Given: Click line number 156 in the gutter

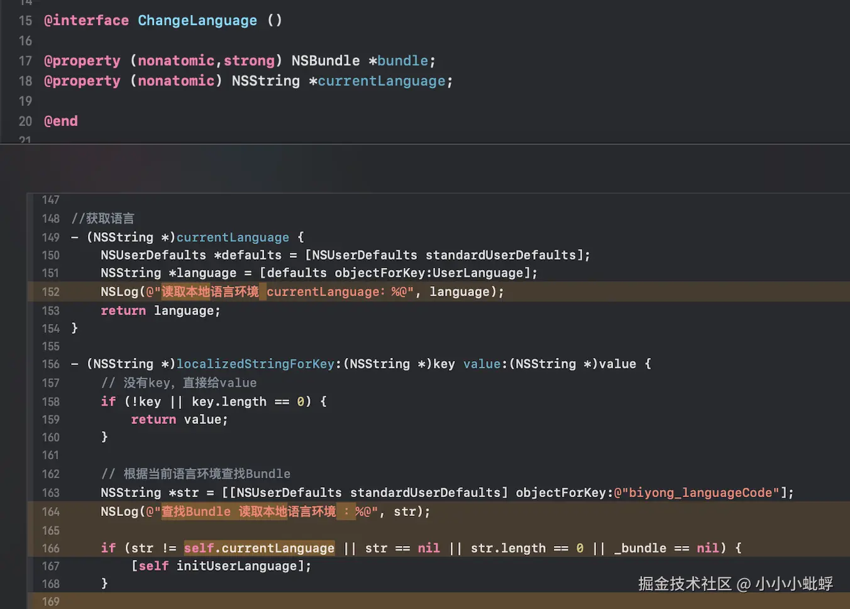Looking at the screenshot, I should pos(51,364).
